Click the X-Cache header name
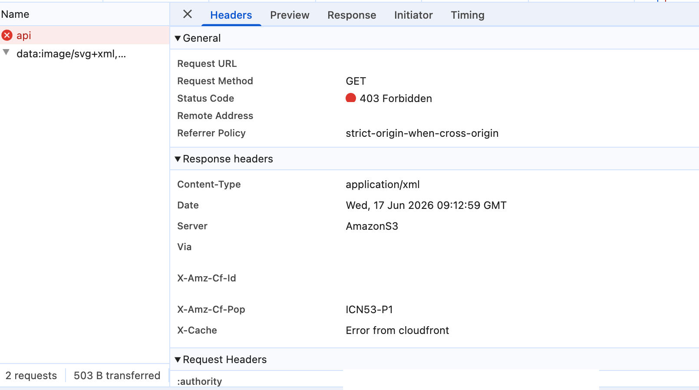Viewport: 699px width, 390px height. (x=197, y=331)
